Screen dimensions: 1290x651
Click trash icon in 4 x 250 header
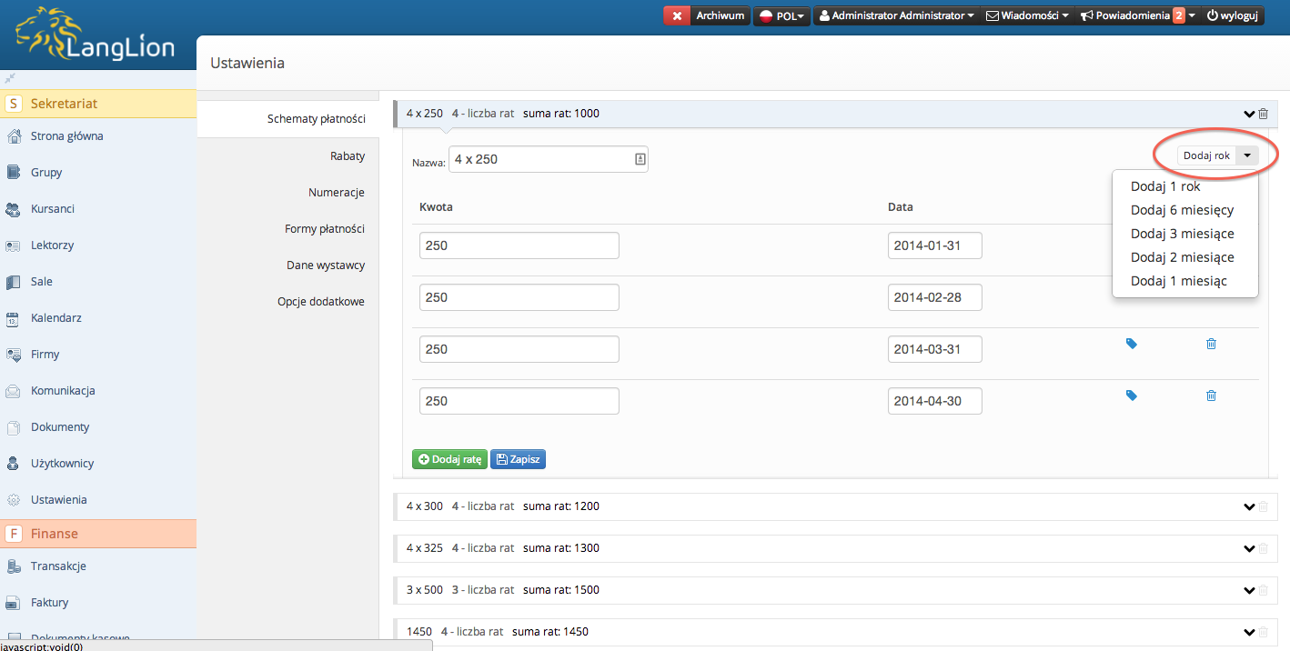pos(1264,114)
